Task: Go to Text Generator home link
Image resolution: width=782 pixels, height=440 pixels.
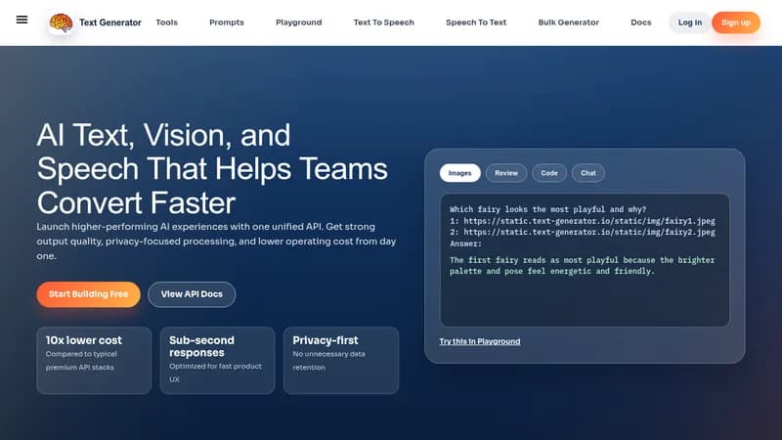Action: pos(110,22)
